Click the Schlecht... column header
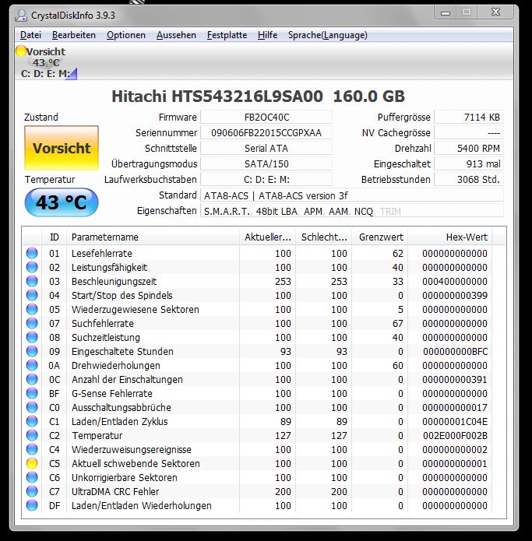532x541 pixels. point(324,237)
